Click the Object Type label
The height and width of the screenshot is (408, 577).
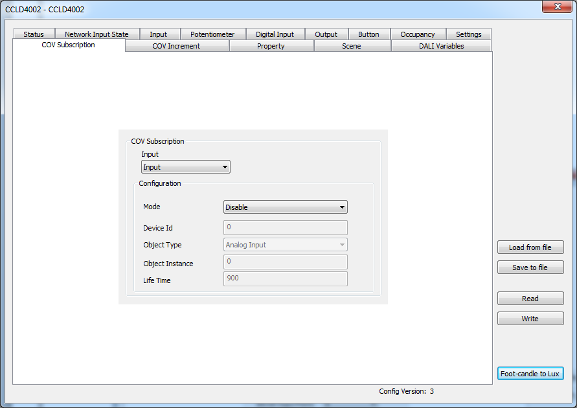pyautogui.click(x=163, y=245)
